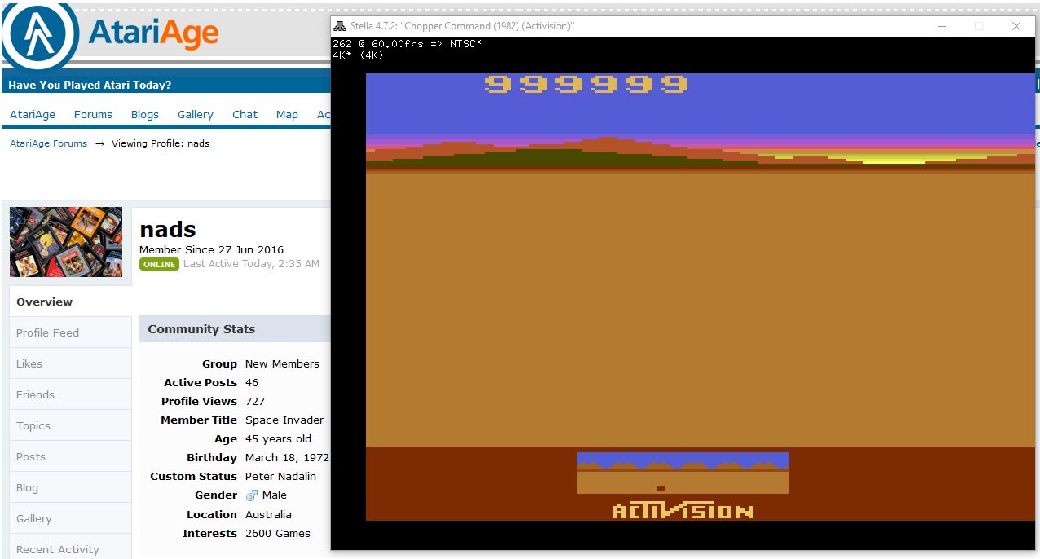
Task: Switch to the Blog profile tab
Action: coord(70,487)
